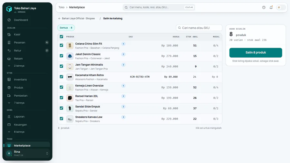Click the Toko Bahari Jaya cube logo
This screenshot has height=163, width=290.
pyautogui.click(x=9, y=9)
